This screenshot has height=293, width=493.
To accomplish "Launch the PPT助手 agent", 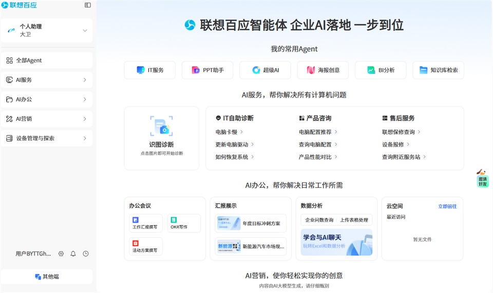I will [207, 70].
